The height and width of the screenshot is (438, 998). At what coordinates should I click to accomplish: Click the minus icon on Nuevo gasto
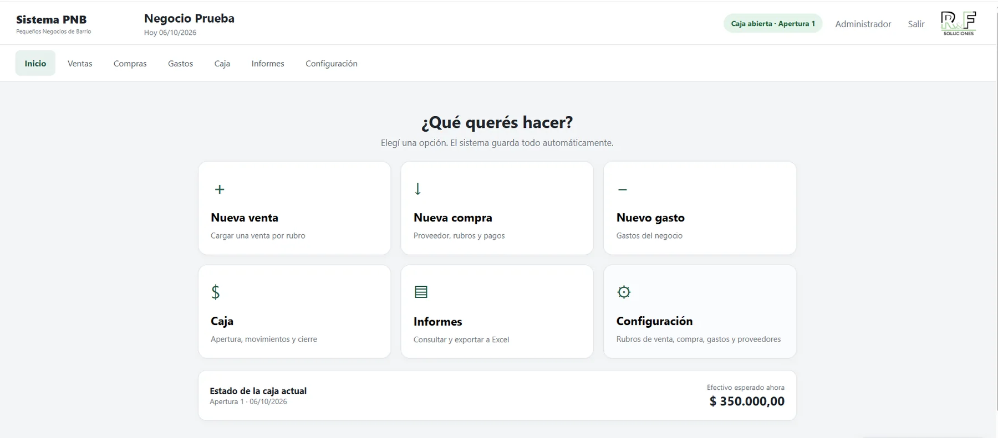point(623,189)
